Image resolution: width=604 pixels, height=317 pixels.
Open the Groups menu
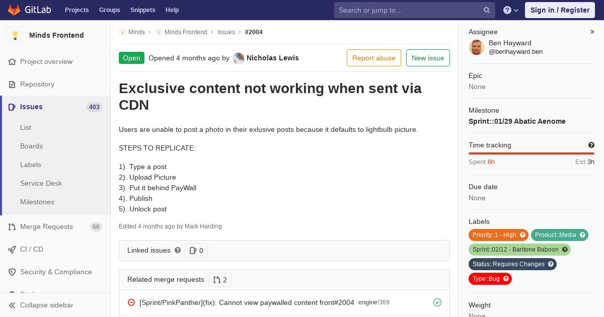click(x=110, y=10)
